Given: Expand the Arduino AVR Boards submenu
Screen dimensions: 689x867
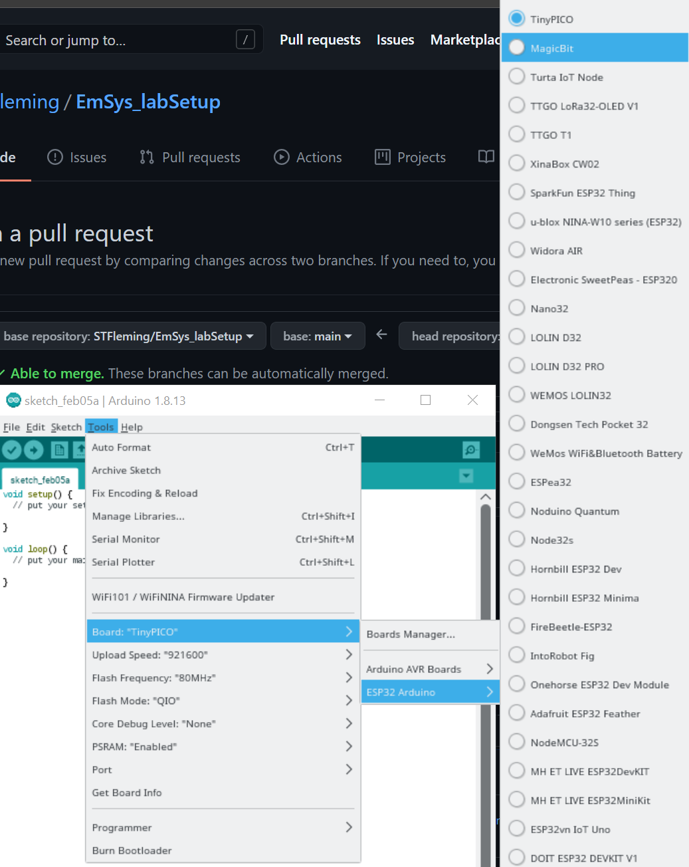Looking at the screenshot, I should tap(430, 669).
